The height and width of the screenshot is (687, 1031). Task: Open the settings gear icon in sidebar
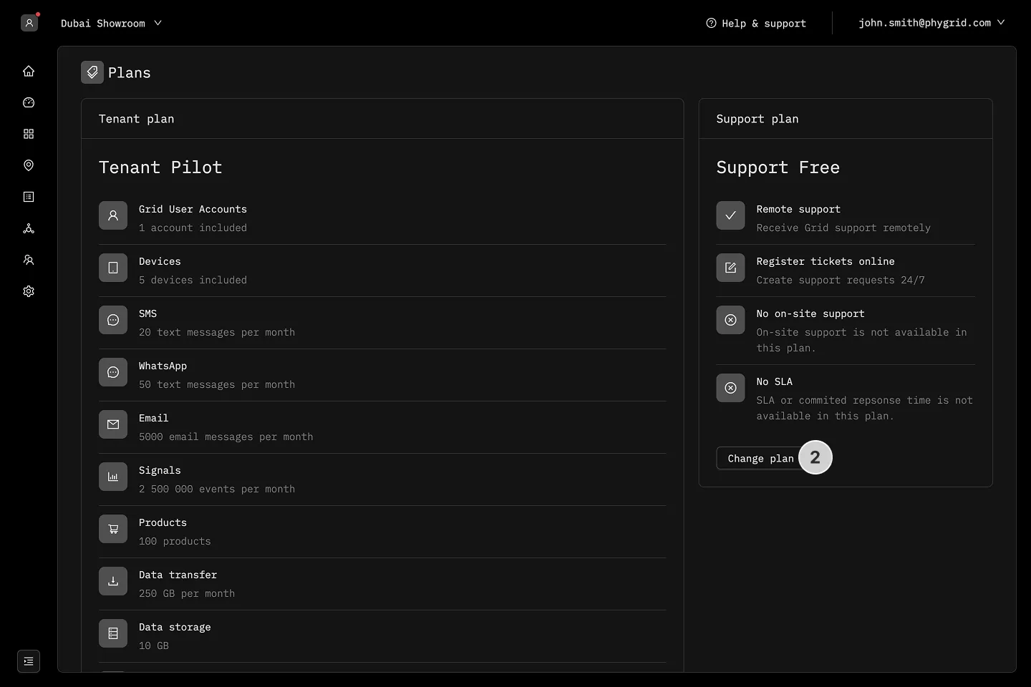pyautogui.click(x=29, y=291)
